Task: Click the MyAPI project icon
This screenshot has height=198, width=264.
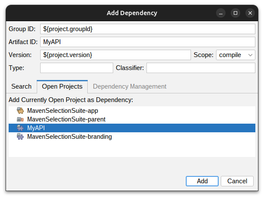Action: (x=20, y=128)
